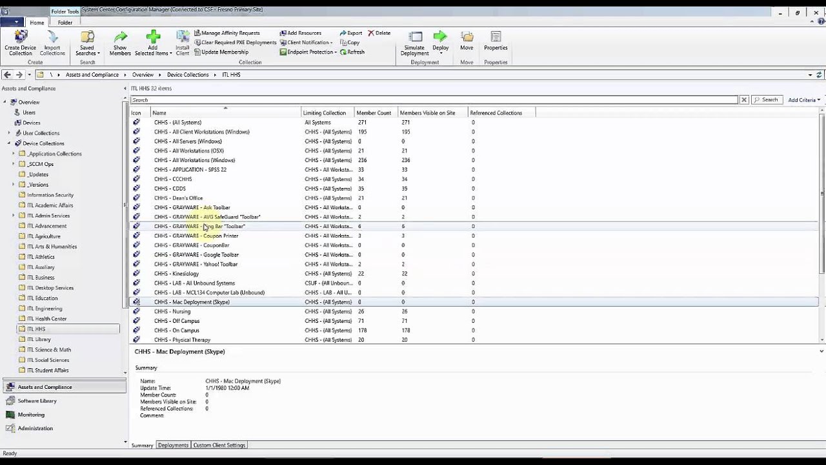This screenshot has height=465, width=826.
Task: Click the Search button
Action: tap(766, 100)
